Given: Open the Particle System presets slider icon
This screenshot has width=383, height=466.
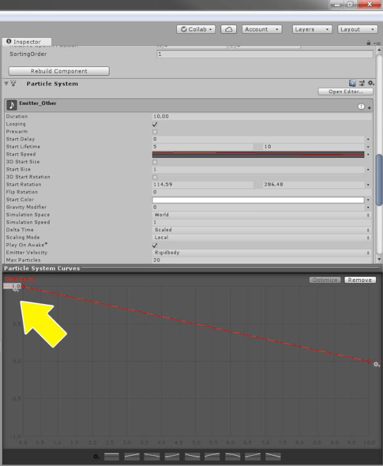Looking at the screenshot, I should [x=361, y=83].
